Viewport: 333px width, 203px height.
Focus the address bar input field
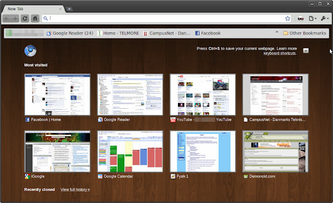pos(166,18)
